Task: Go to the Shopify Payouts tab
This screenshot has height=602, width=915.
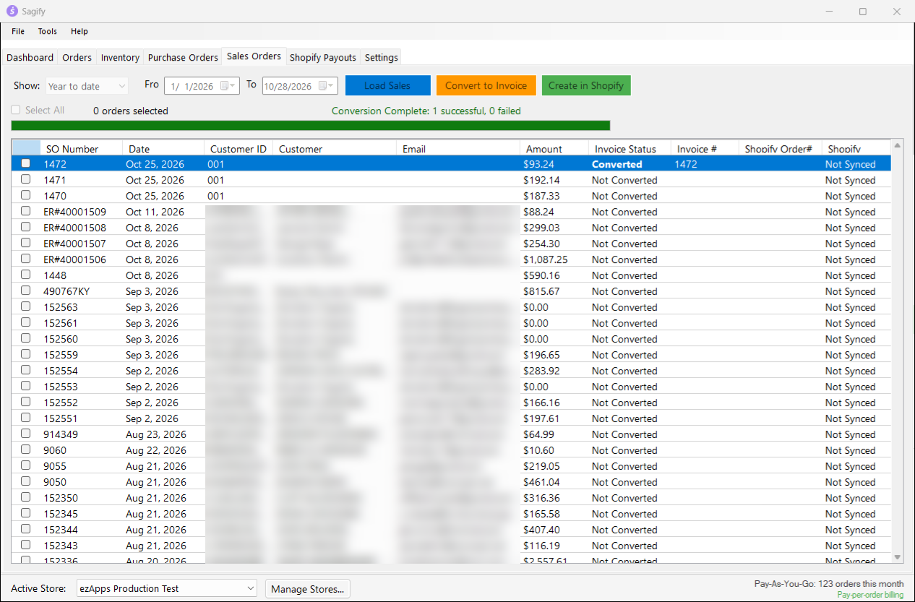Action: tap(323, 57)
